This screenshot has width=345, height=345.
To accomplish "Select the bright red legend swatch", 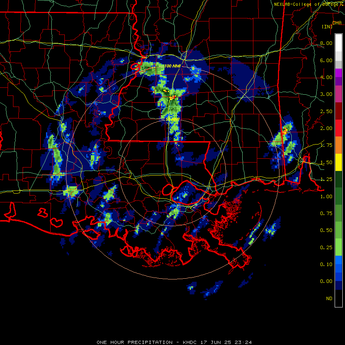I will 338,128.
